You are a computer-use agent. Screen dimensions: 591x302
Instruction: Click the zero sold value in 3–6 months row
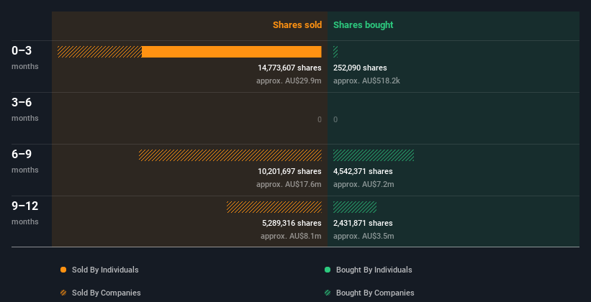coord(320,119)
